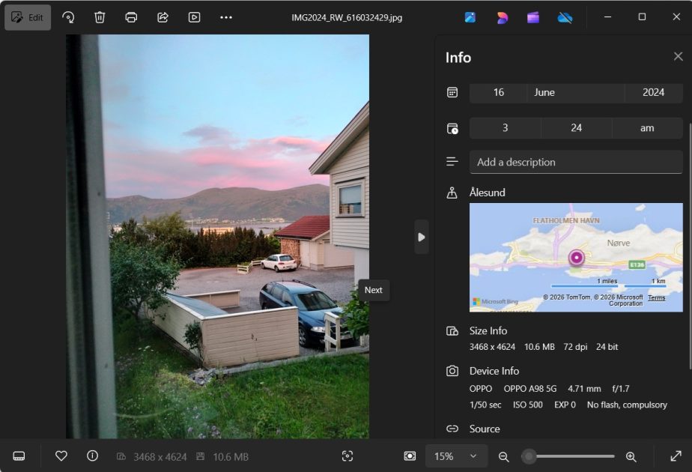Mark photo as favorite with heart icon
This screenshot has width=692, height=472.
click(61, 456)
